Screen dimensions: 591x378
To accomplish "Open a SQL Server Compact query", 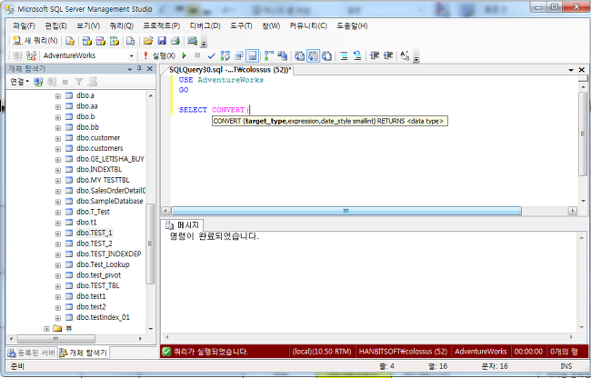I will [x=130, y=41].
